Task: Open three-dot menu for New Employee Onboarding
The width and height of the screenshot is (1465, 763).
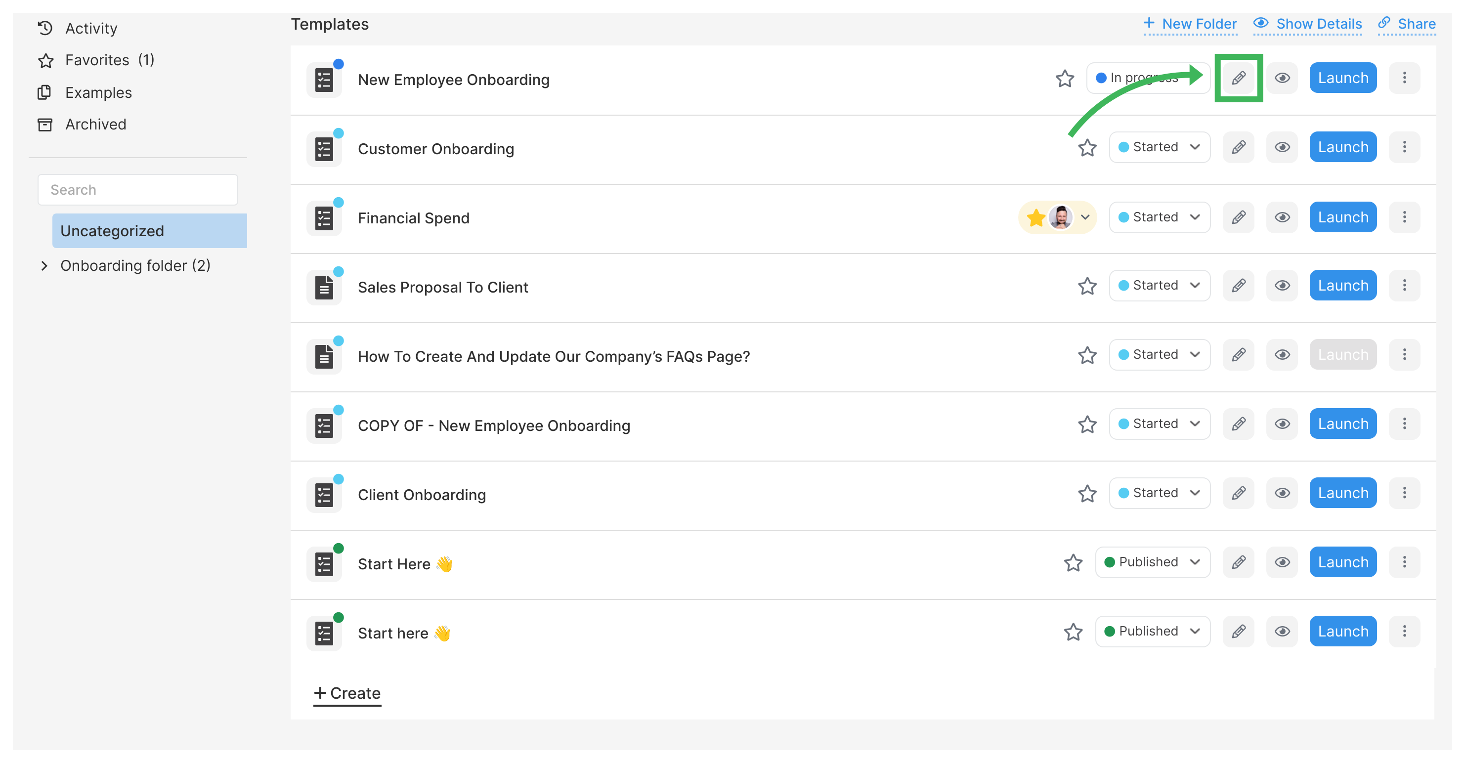Action: point(1404,78)
